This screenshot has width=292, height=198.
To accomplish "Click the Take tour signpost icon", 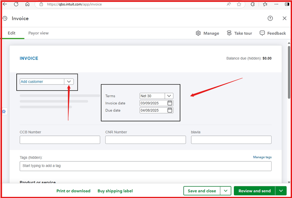I will (x=229, y=33).
